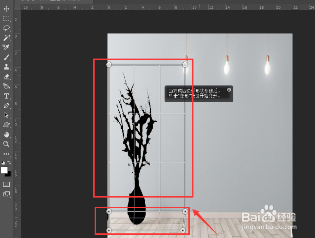The height and width of the screenshot is (238, 315).
Task: Select the Eyedropper tool
Action: click(6, 47)
